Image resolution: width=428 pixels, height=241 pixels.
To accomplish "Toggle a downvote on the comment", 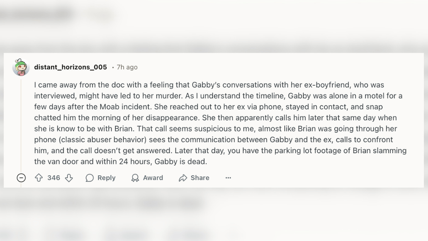I will (68, 177).
